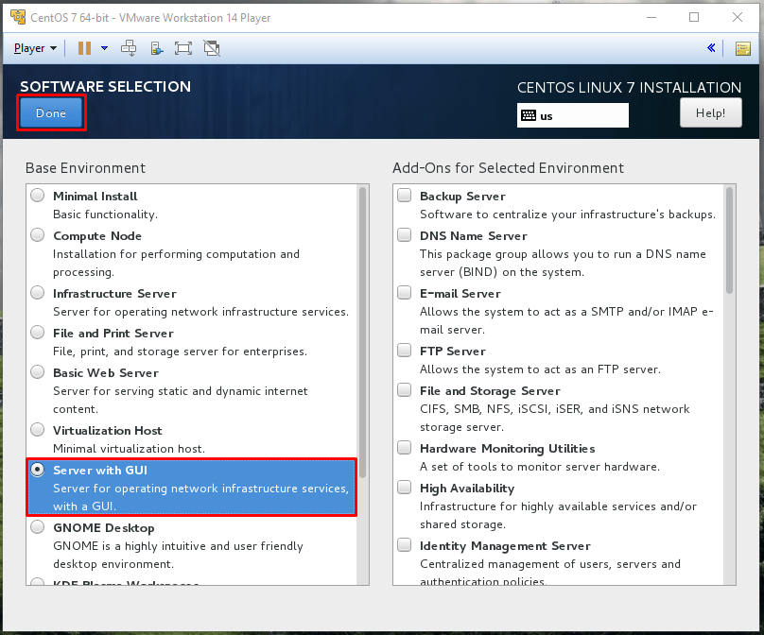Screen dimensions: 764x635
Task: Select Virtualization Host environment
Action: [38, 430]
